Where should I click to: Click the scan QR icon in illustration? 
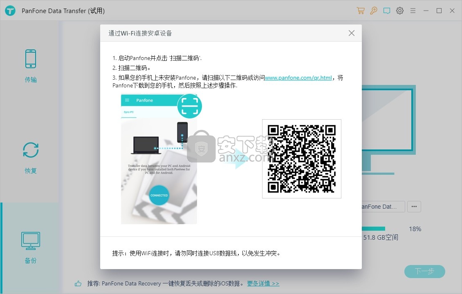point(189,106)
